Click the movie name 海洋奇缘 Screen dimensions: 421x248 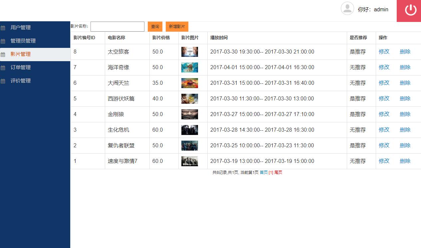(118, 67)
